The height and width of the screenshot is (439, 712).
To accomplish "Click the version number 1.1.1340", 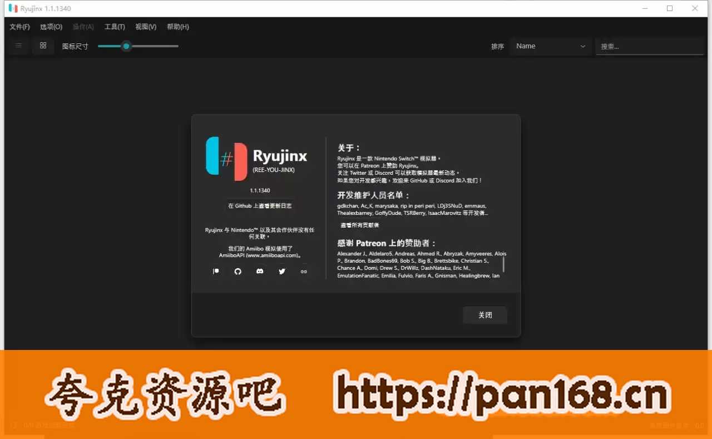I will coord(260,191).
